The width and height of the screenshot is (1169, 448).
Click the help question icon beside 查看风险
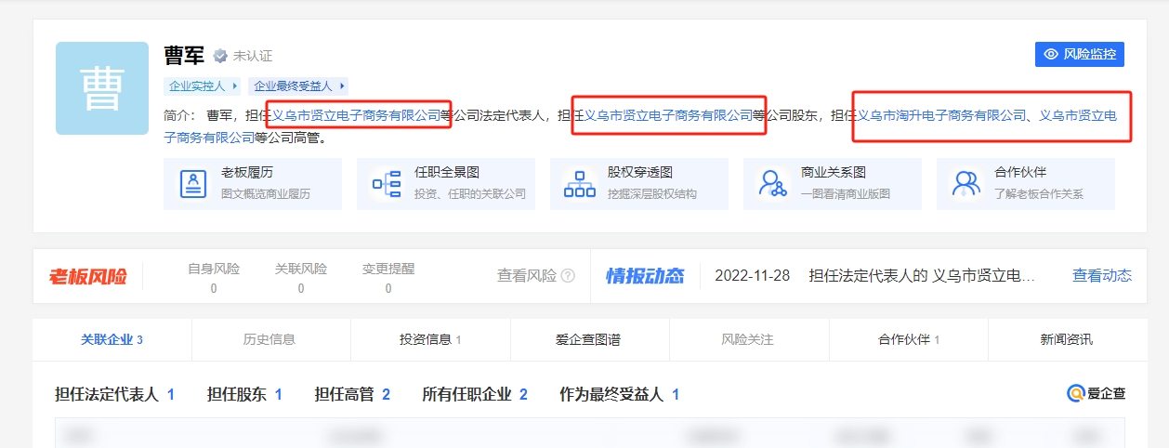(568, 276)
